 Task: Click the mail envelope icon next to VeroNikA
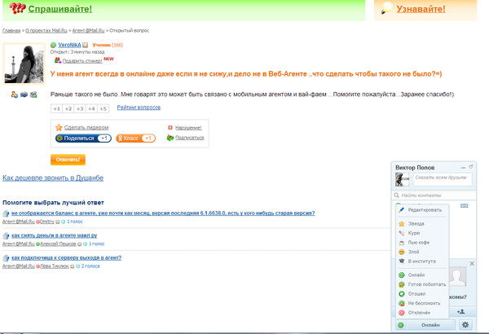tap(85, 46)
